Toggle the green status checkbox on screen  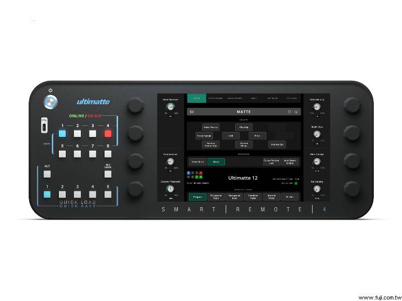coord(296,183)
